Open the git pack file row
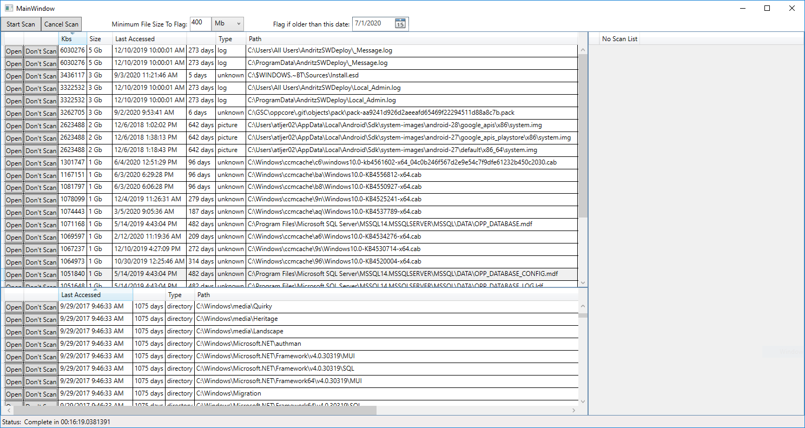Image resolution: width=805 pixels, height=428 pixels. (14, 113)
